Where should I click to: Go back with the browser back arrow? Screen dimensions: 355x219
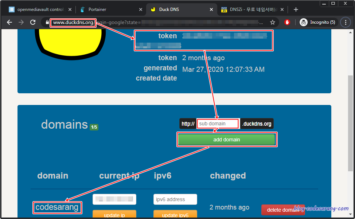(9, 22)
